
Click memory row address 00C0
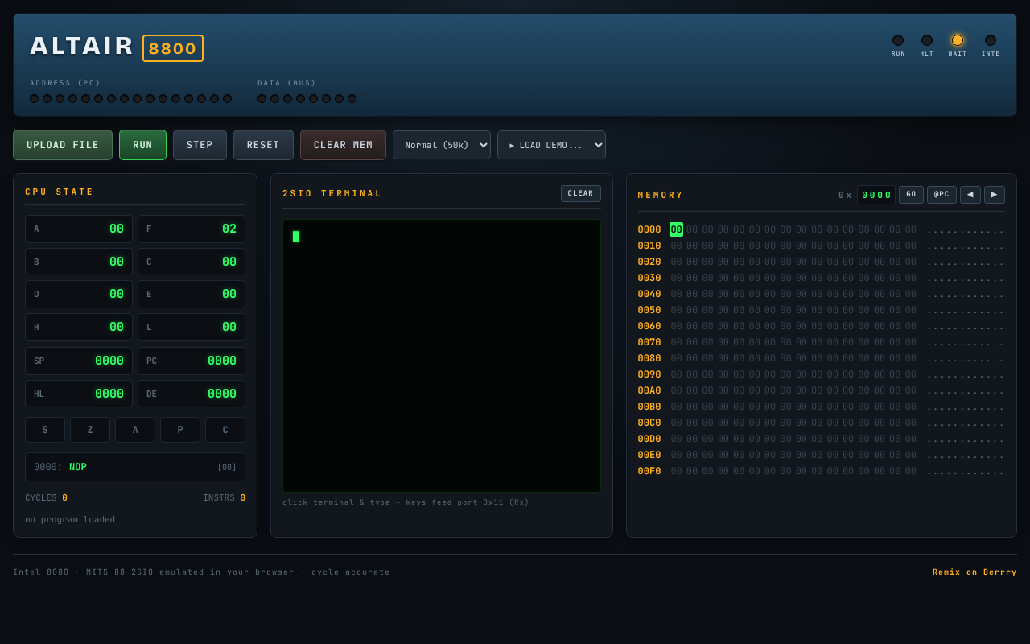[x=649, y=423]
